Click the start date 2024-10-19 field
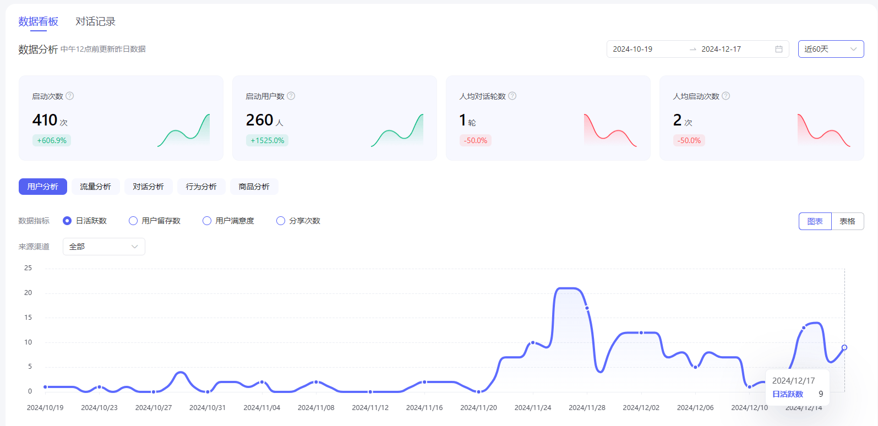The height and width of the screenshot is (426, 878). [632, 49]
